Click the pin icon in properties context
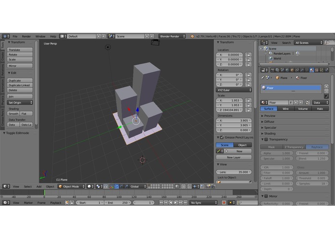 [263, 78]
